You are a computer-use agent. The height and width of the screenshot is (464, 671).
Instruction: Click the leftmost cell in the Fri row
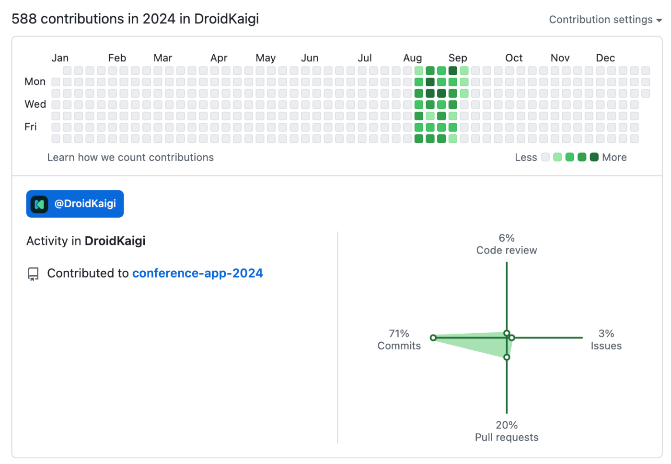coord(56,128)
